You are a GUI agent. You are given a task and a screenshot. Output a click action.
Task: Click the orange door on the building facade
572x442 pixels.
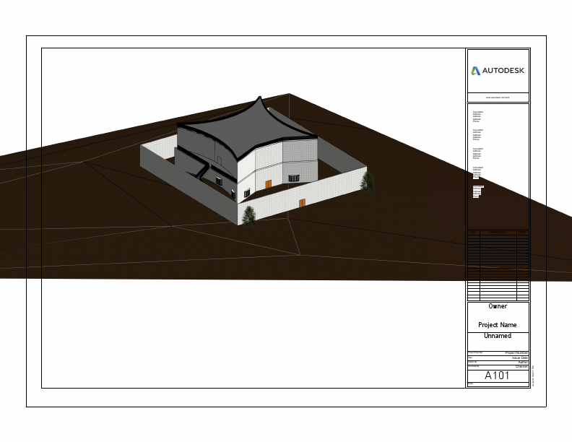(268, 183)
